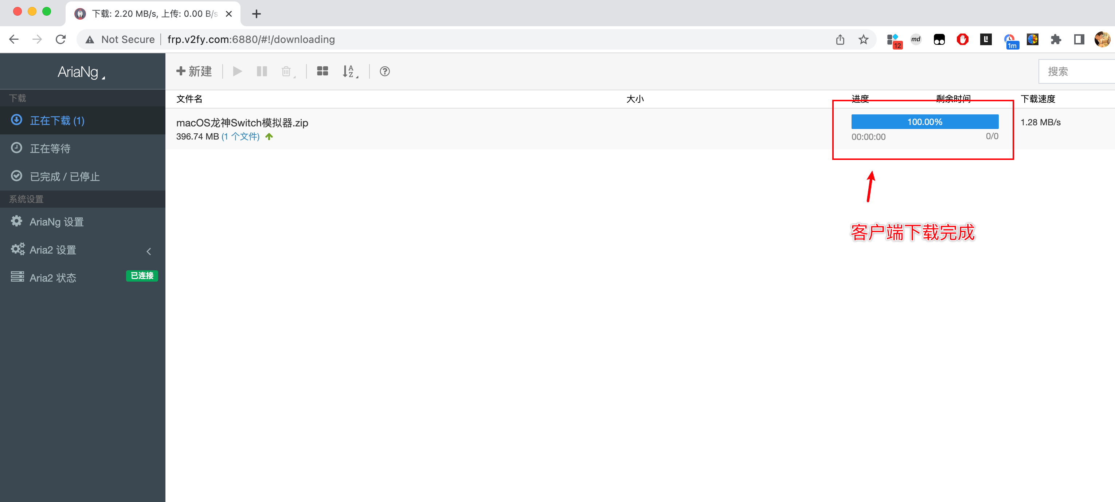Click the New task plus button

194,71
